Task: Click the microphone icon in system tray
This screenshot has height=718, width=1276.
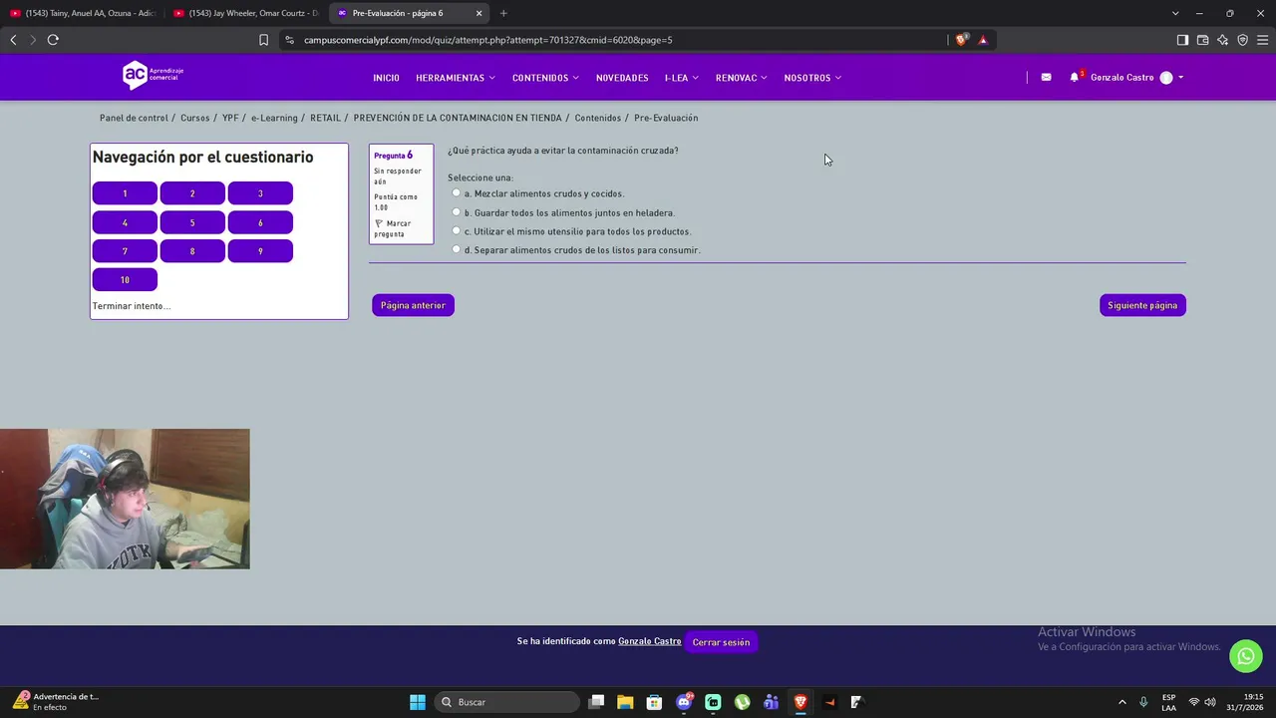Action: pyautogui.click(x=1143, y=702)
